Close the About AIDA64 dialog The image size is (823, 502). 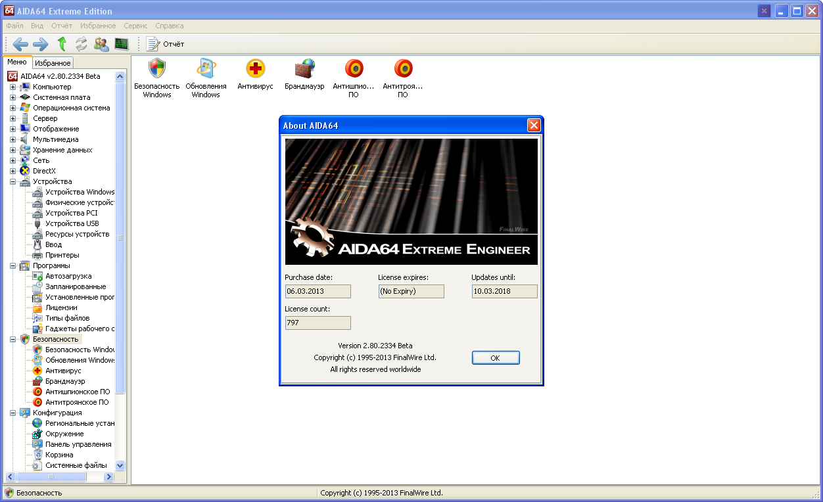pyautogui.click(x=534, y=126)
